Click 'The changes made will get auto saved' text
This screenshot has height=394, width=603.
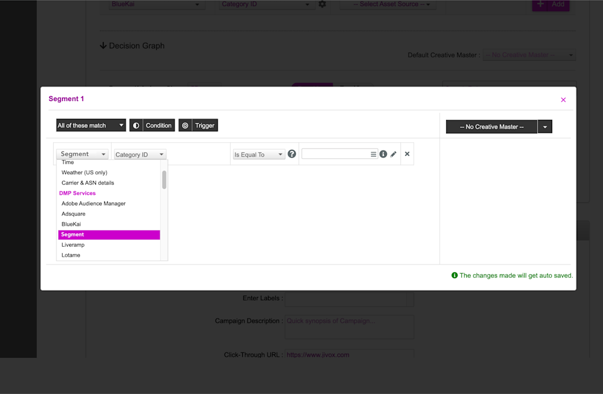(x=516, y=276)
